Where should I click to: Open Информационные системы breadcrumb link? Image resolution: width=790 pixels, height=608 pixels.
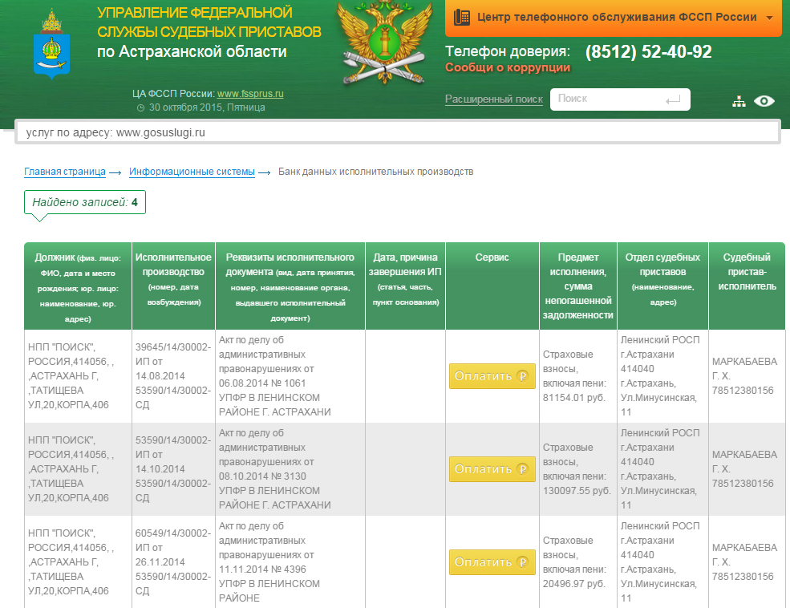coord(192,172)
